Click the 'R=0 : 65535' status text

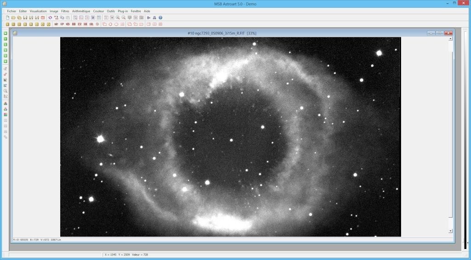(x=21, y=240)
